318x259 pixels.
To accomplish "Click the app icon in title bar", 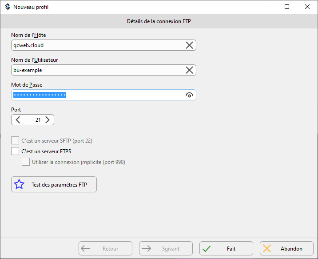I will (8, 7).
